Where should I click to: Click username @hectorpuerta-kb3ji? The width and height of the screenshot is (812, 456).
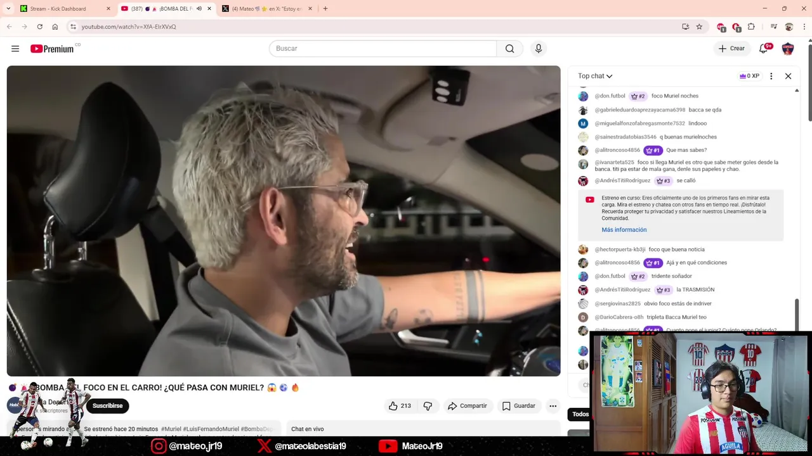(620, 250)
